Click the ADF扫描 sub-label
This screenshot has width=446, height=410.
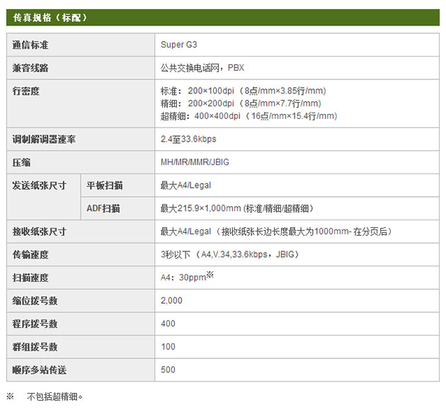click(103, 208)
